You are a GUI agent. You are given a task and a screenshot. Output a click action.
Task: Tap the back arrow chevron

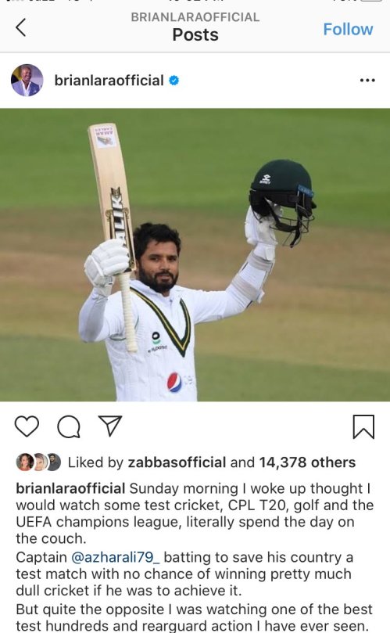point(21,27)
